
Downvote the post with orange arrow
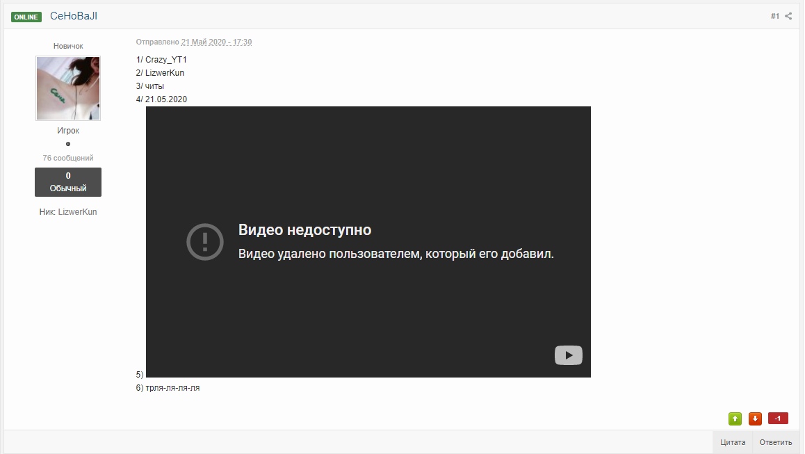(755, 419)
